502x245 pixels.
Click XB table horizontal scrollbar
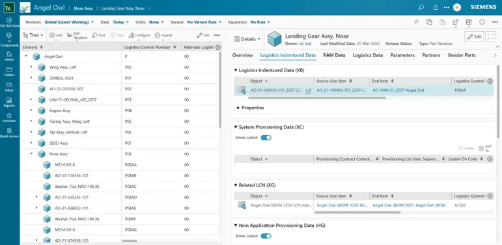coord(316,97)
